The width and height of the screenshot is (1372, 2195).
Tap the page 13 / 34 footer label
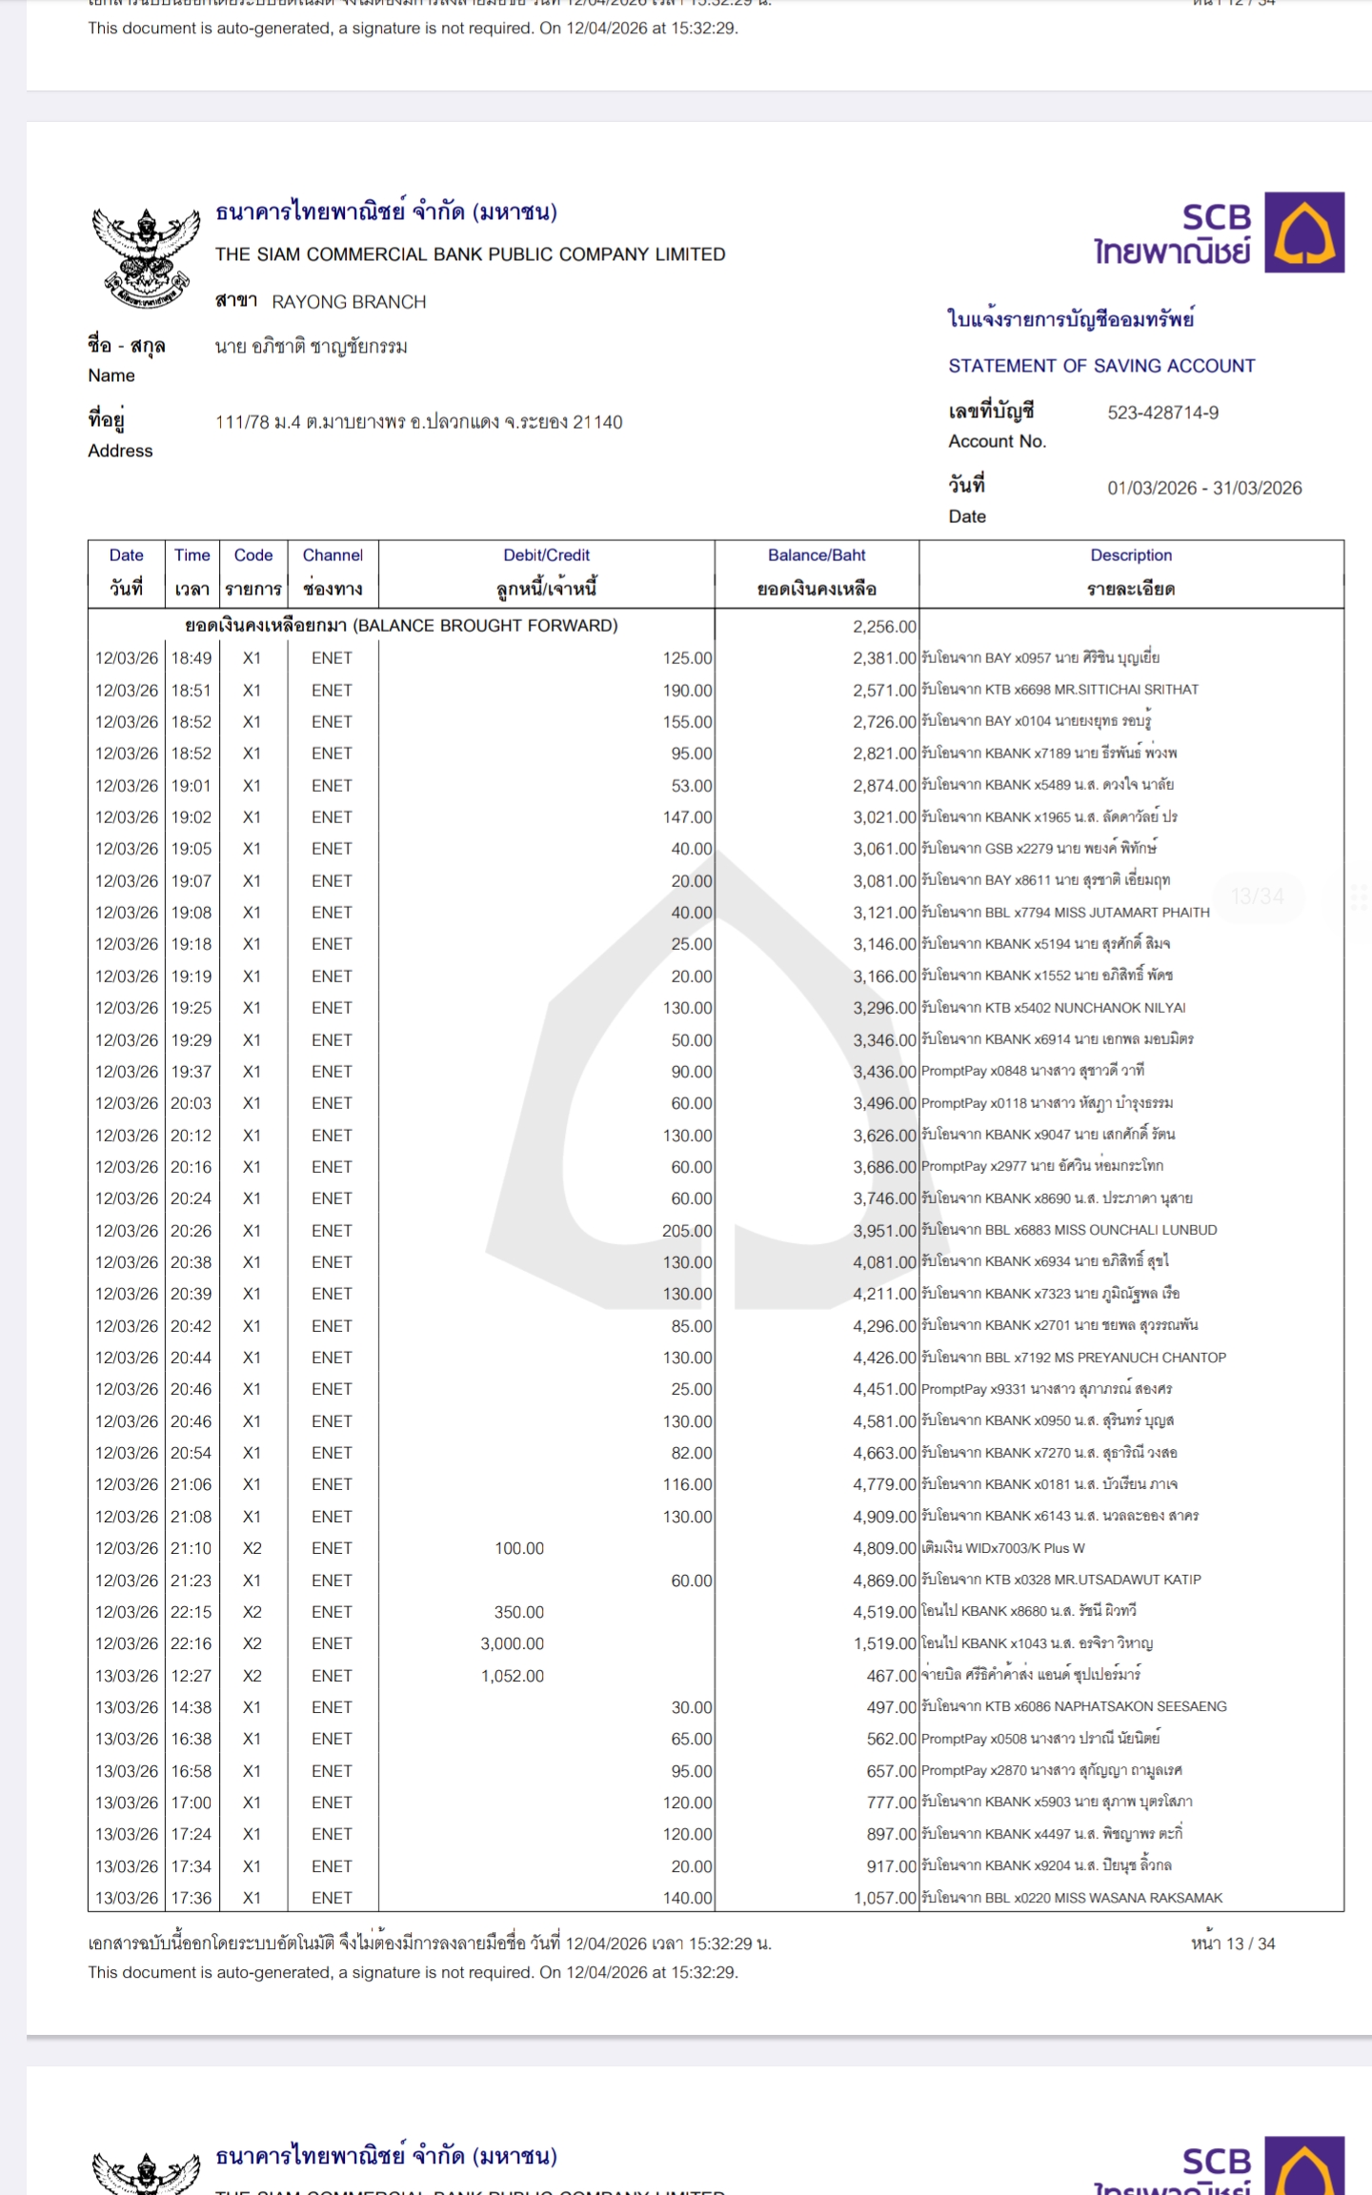1232,1943
